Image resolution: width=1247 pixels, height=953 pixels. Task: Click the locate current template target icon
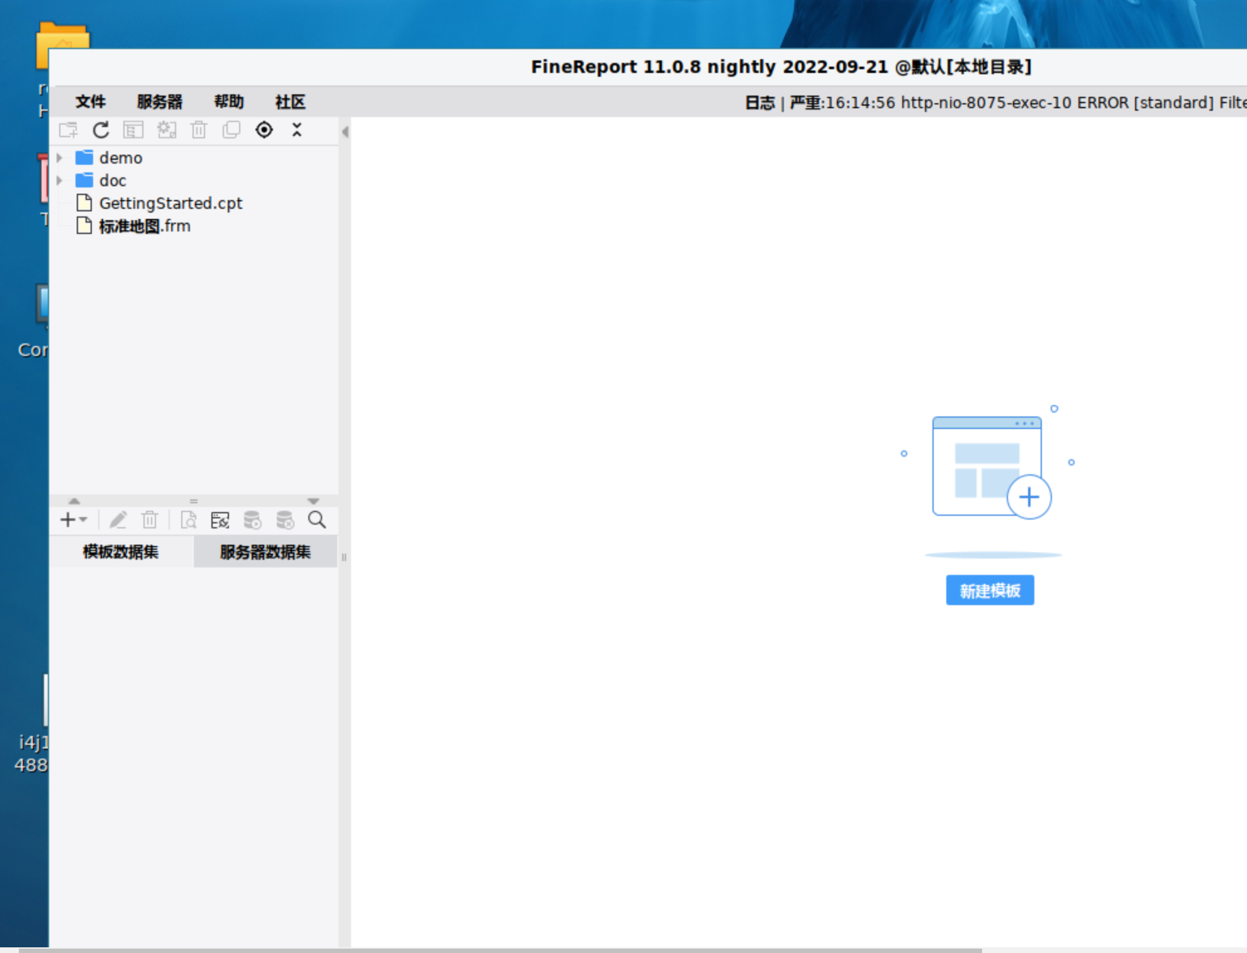point(264,130)
